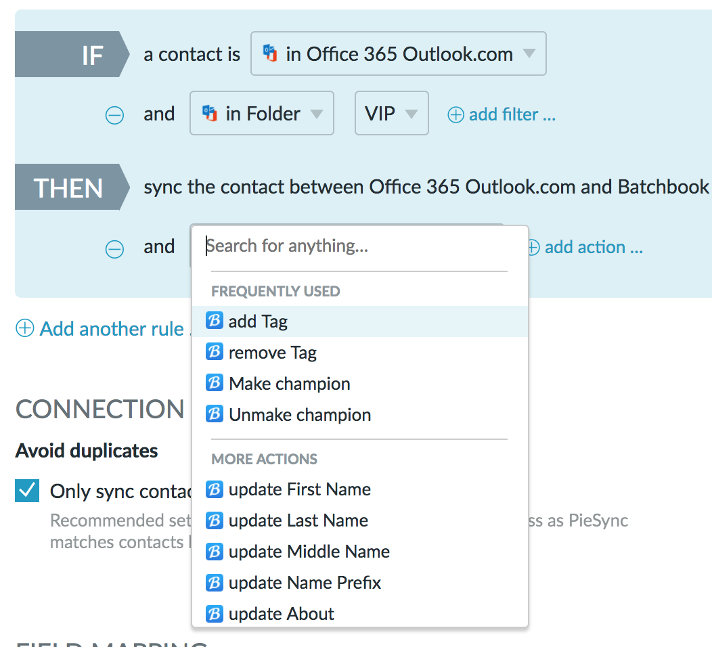The height and width of the screenshot is (647, 712).
Task: Click the Batchbook icon next to 'remove Tag'
Action: pos(215,352)
